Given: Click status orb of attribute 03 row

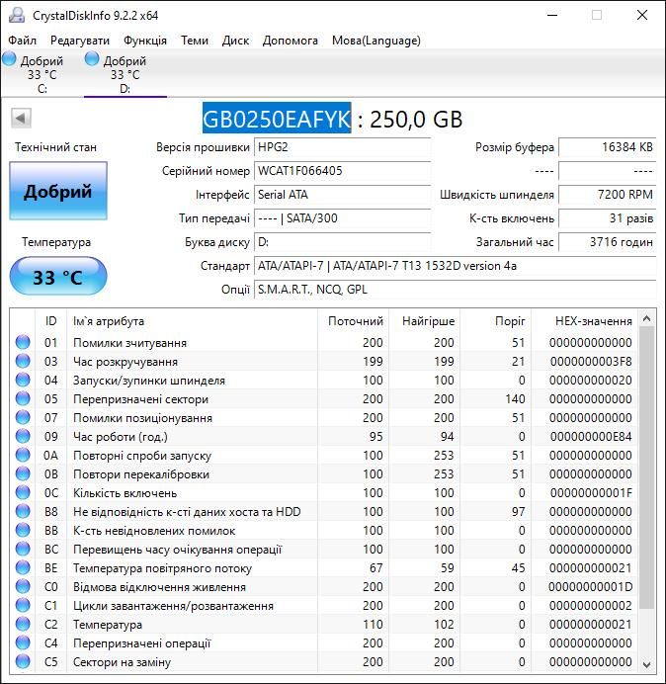Looking at the screenshot, I should tap(23, 361).
